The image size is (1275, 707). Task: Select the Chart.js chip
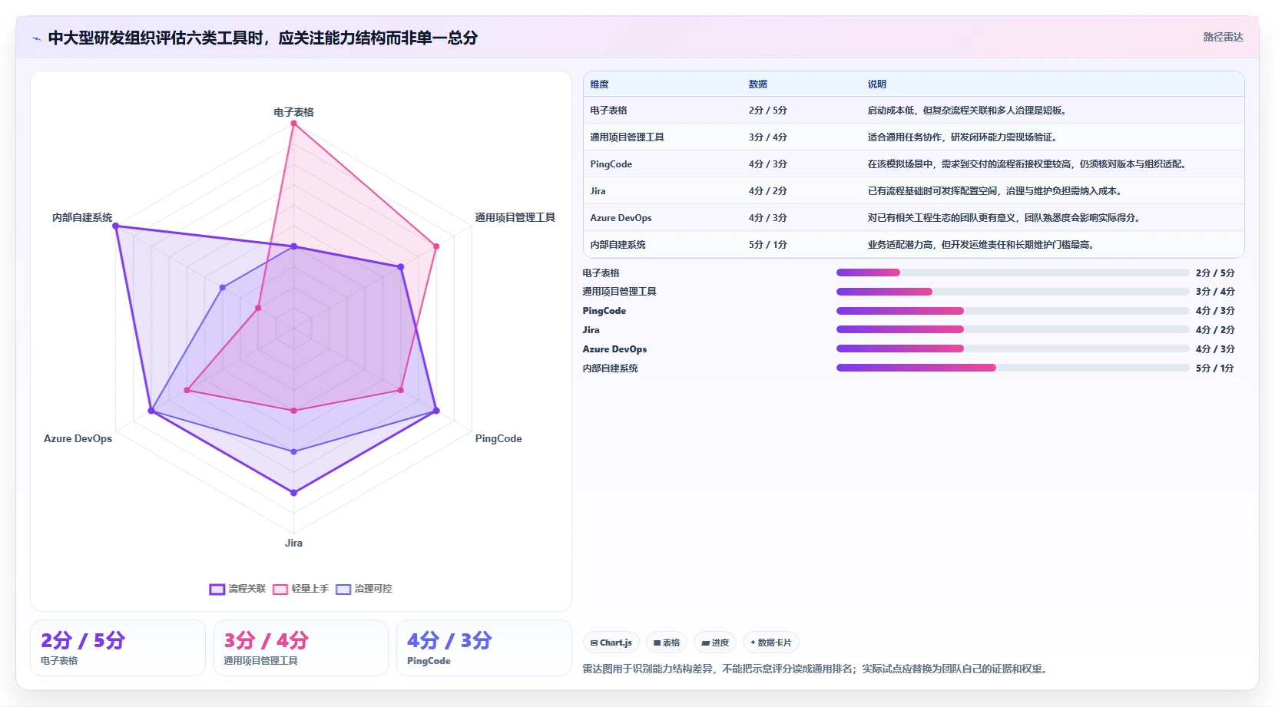pos(611,643)
